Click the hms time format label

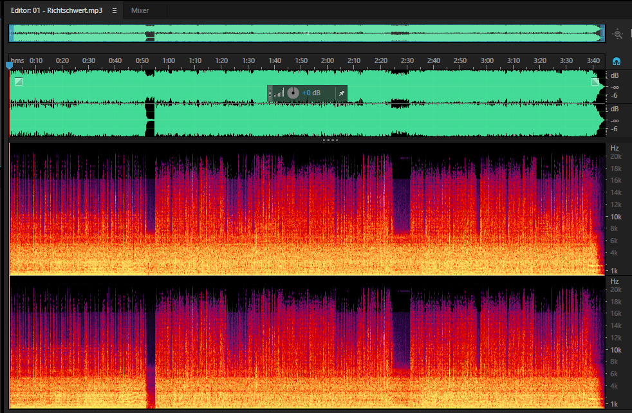point(17,60)
